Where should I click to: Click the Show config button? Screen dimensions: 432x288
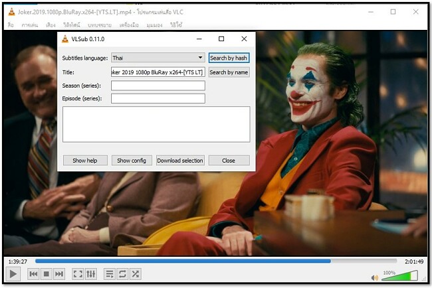[x=132, y=161]
